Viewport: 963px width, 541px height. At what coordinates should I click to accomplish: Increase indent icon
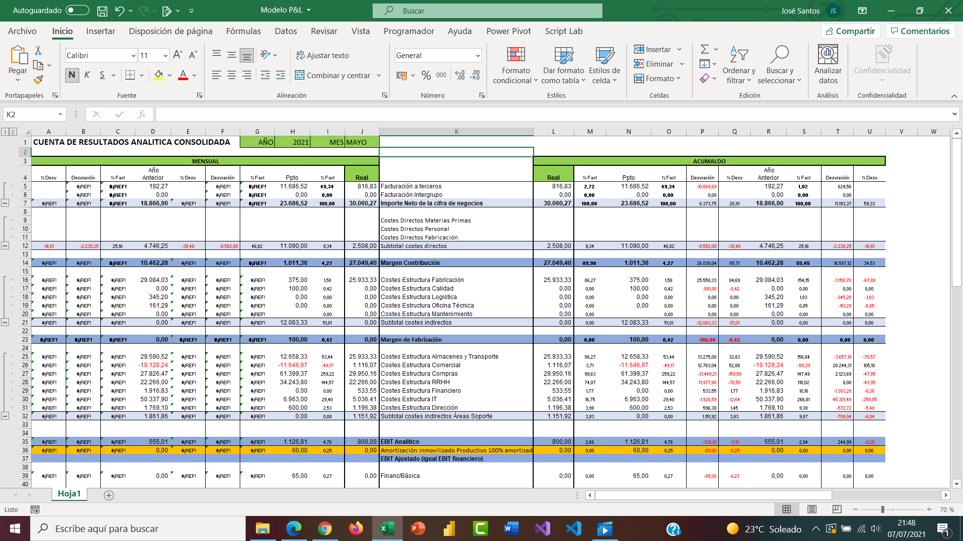click(x=280, y=75)
